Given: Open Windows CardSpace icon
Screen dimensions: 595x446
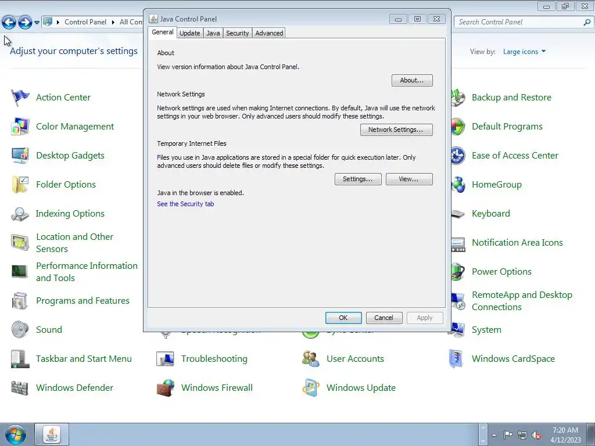Looking at the screenshot, I should [x=456, y=359].
